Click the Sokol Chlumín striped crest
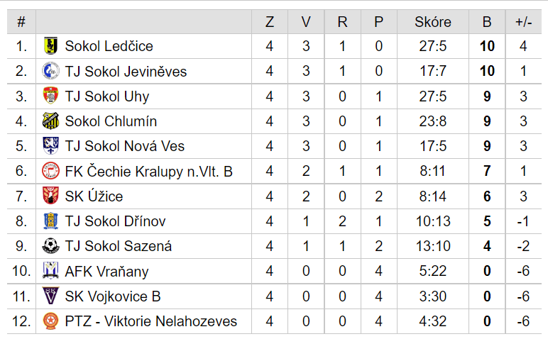This screenshot has height=339, width=548. (x=50, y=121)
